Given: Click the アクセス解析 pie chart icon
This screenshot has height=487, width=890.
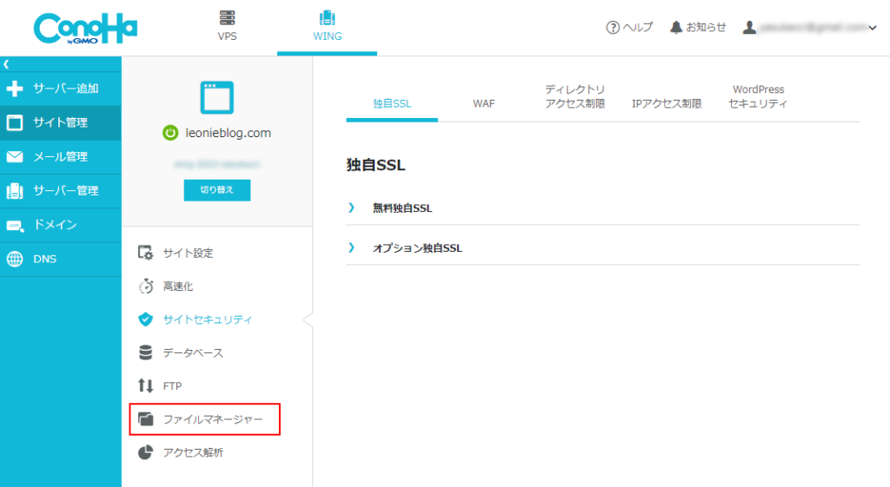Looking at the screenshot, I should (146, 452).
